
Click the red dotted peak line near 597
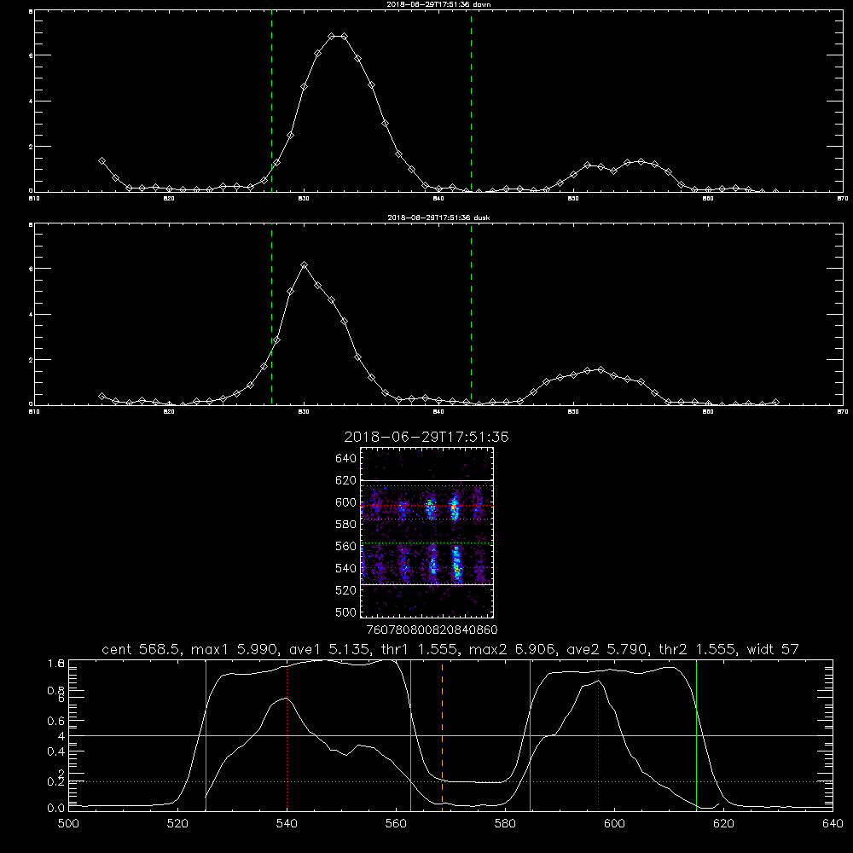[x=599, y=734]
